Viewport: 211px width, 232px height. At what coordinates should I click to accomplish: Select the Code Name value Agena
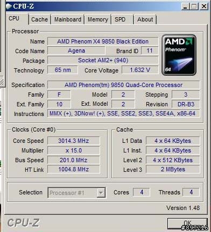tap(76, 50)
